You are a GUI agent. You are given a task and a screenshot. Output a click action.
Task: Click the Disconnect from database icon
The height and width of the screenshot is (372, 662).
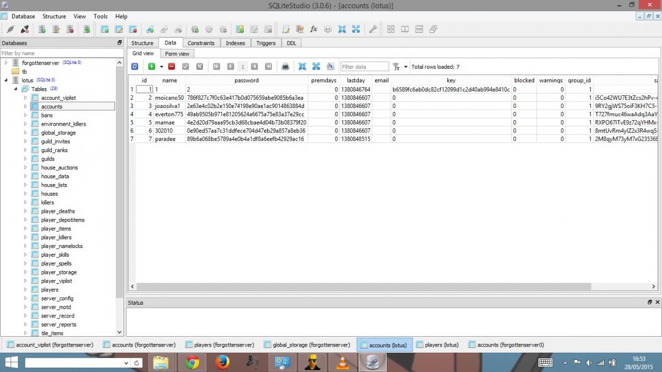[24, 29]
